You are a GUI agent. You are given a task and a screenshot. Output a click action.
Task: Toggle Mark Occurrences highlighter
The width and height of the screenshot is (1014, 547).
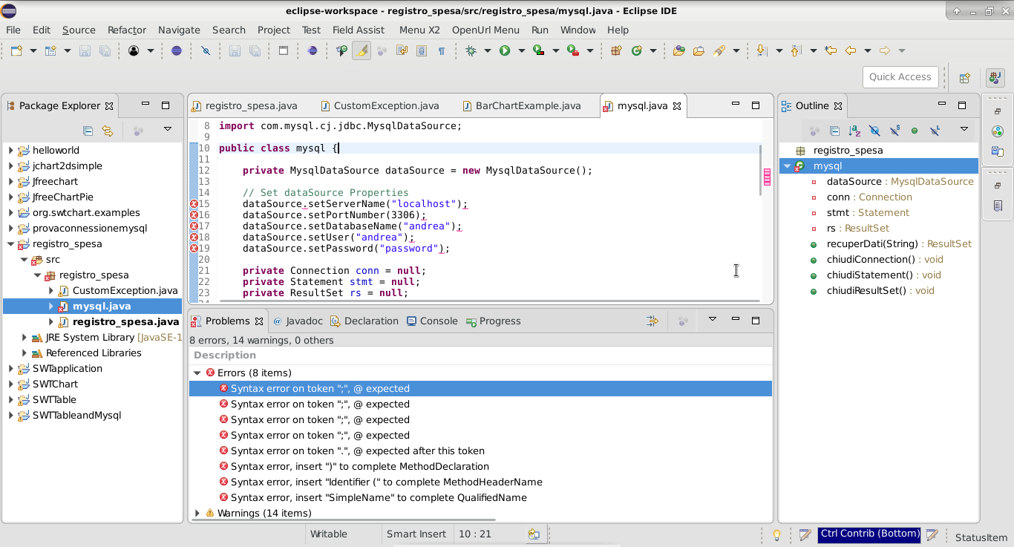tap(362, 50)
